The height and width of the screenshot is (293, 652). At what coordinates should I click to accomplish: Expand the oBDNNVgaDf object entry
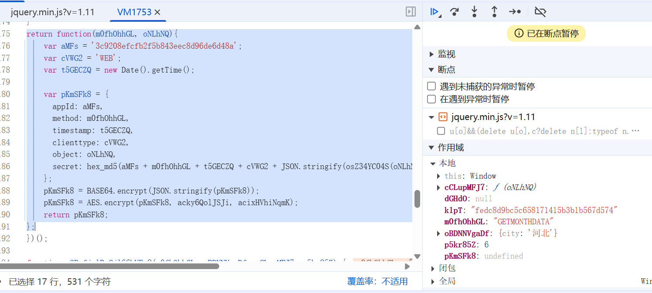(x=439, y=233)
